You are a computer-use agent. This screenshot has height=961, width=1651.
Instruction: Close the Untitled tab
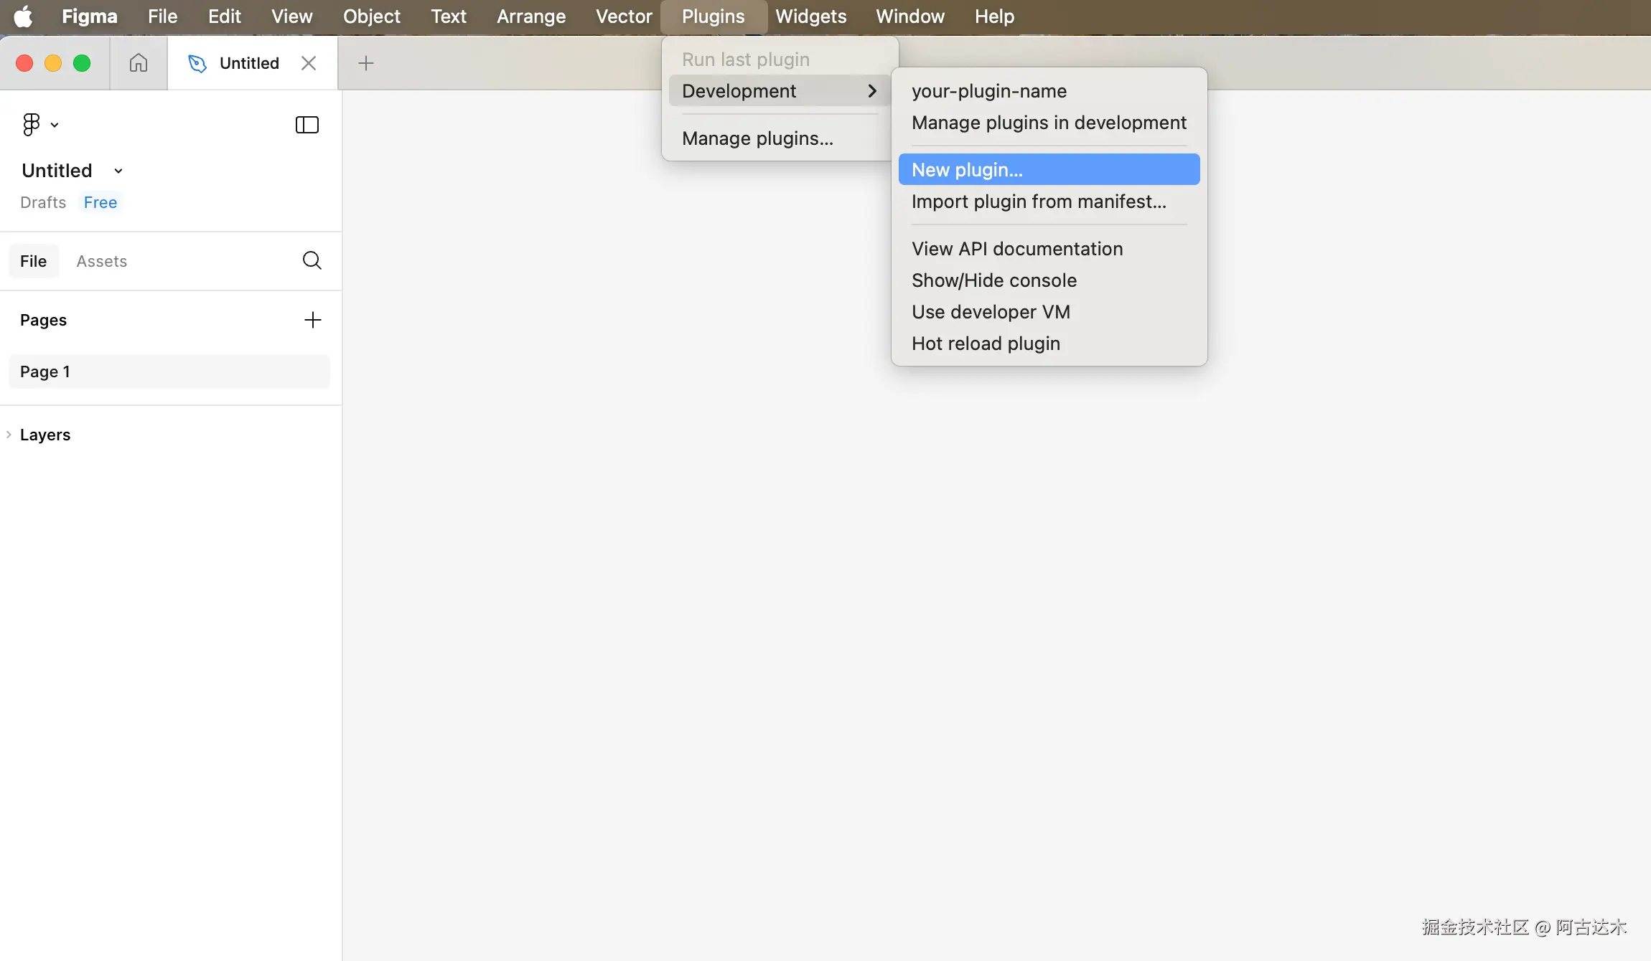pyautogui.click(x=309, y=63)
